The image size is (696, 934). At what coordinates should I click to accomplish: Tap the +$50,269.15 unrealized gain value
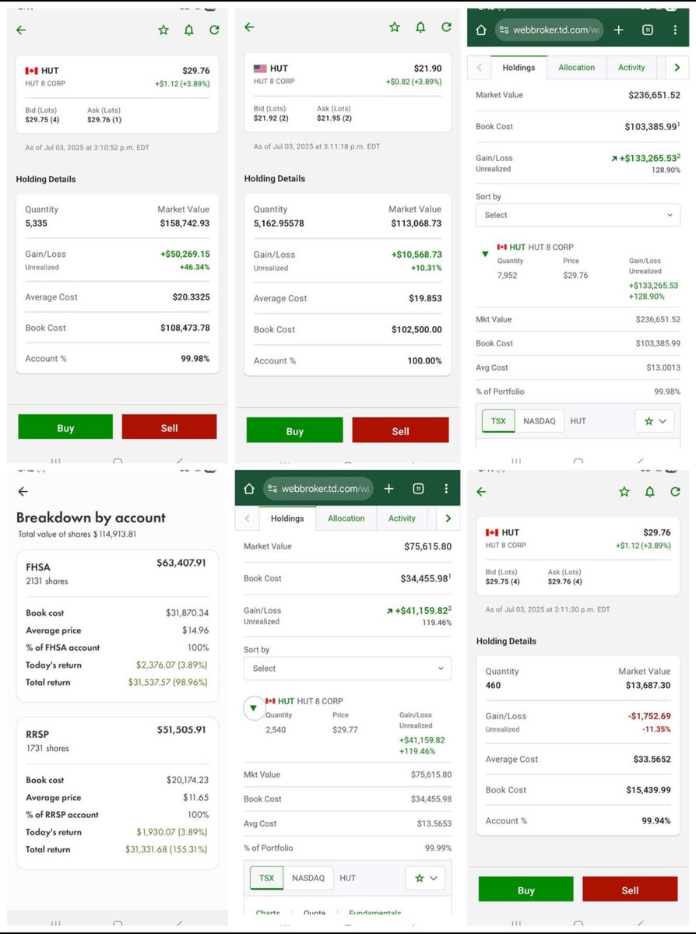[x=185, y=254]
